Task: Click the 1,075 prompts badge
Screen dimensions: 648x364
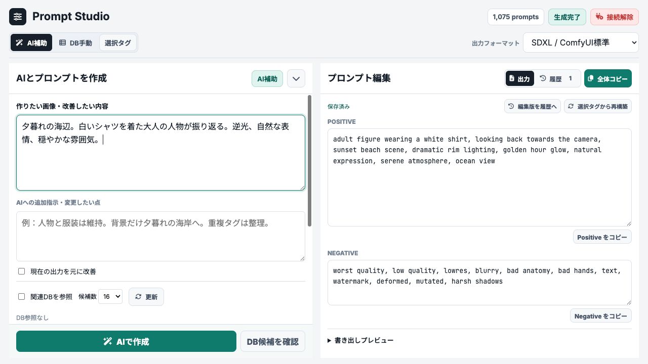Action: pyautogui.click(x=515, y=17)
